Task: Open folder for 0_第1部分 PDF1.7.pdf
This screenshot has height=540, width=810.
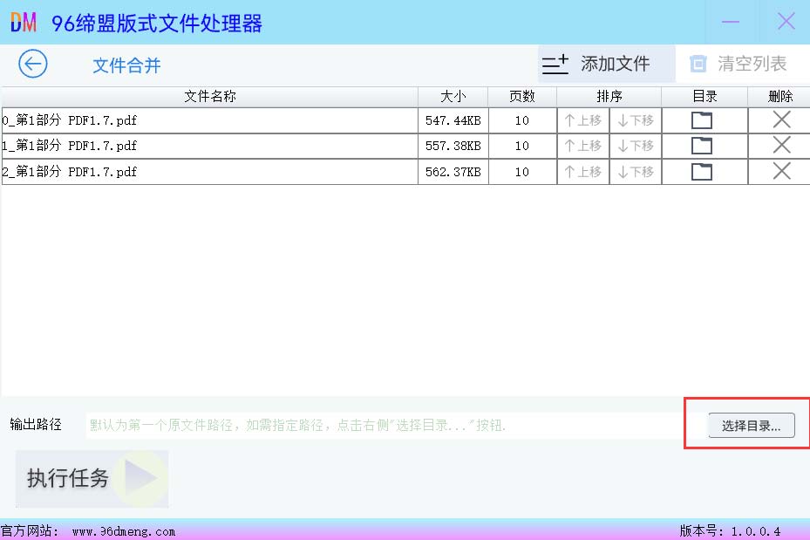Action: click(x=701, y=120)
